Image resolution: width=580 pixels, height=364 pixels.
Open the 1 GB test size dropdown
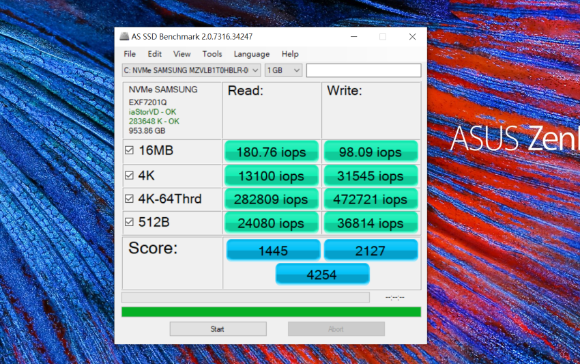[x=283, y=70]
